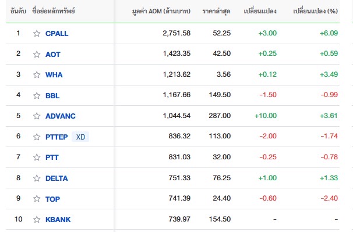Click the star icon beside PTT

click(x=37, y=157)
